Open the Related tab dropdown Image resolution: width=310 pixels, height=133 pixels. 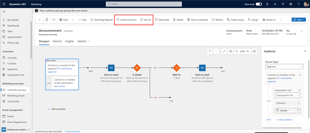(83, 41)
